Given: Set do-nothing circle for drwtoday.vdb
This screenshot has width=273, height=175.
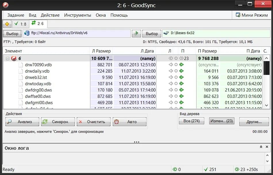Looking at the screenshot, I should coord(176,83).
